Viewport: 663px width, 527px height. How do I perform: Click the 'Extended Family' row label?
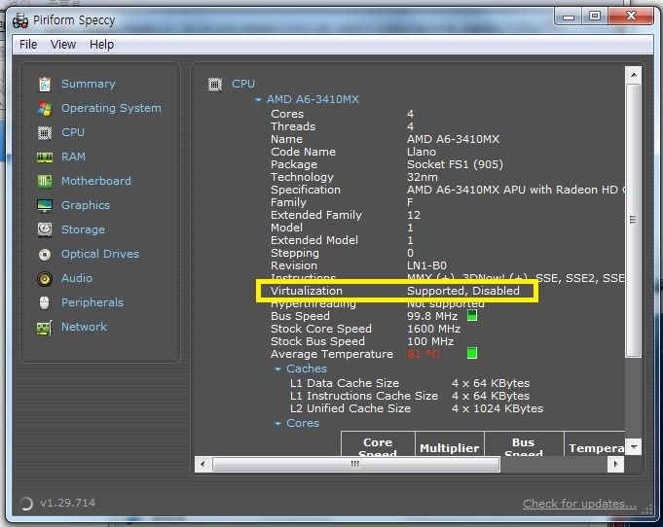tap(316, 215)
